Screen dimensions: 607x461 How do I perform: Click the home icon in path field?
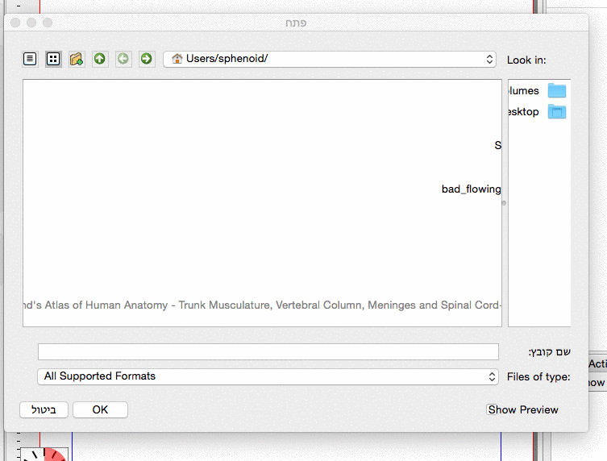[177, 59]
